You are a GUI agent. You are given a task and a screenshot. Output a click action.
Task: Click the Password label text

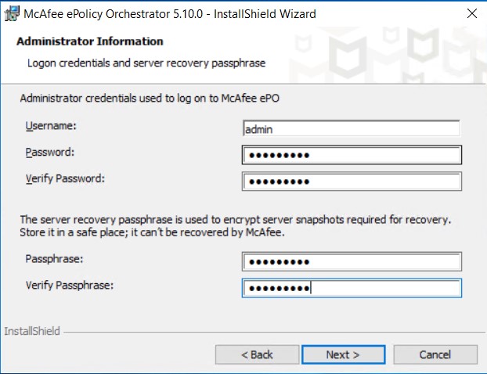(x=50, y=152)
